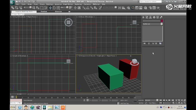Switch to the Freeform ribbon tab
The width and height of the screenshot is (196, 110).
point(44,12)
